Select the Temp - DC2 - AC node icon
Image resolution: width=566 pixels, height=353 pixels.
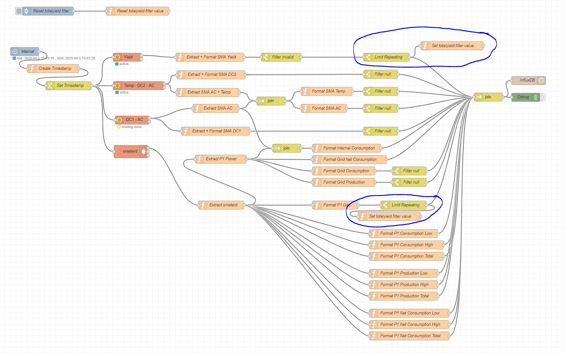[117, 86]
